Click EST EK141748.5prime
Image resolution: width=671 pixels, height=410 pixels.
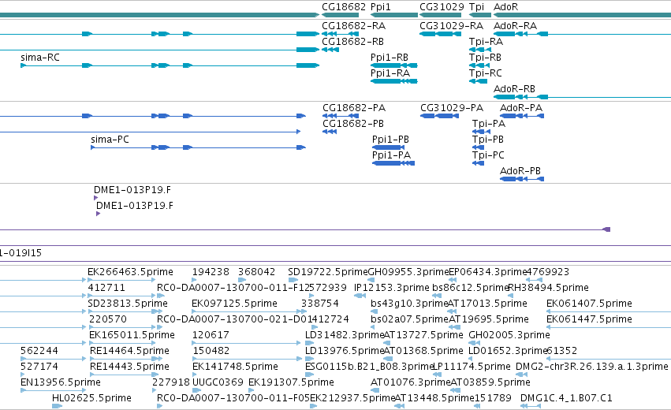[x=236, y=367]
